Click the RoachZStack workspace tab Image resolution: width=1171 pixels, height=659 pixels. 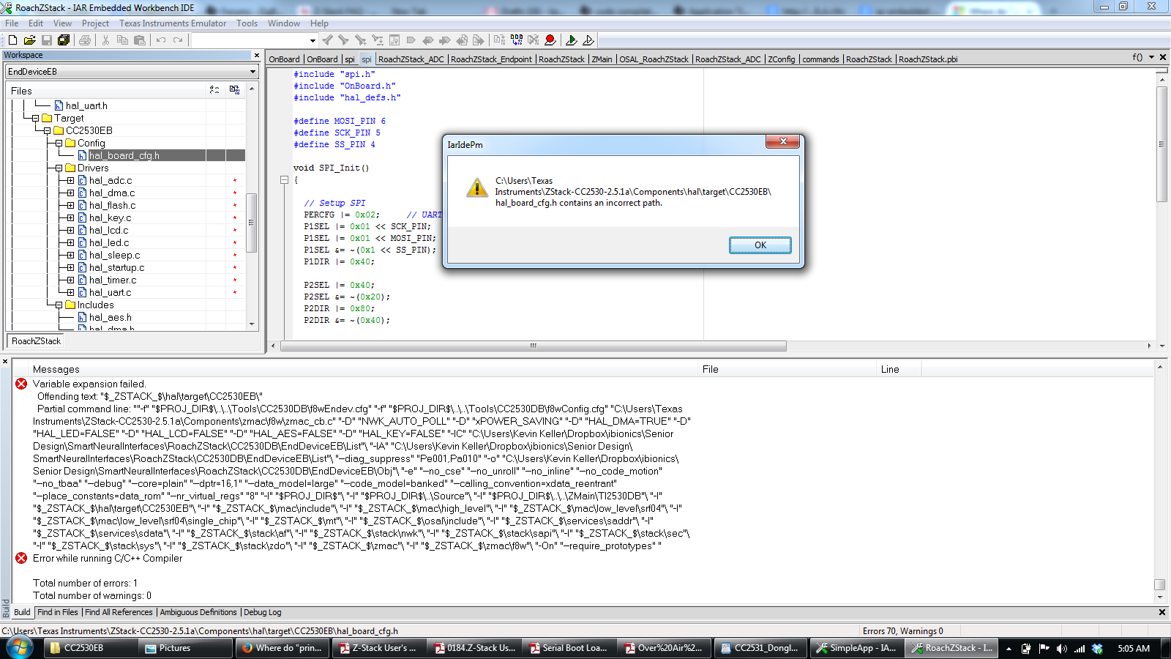[x=37, y=341]
